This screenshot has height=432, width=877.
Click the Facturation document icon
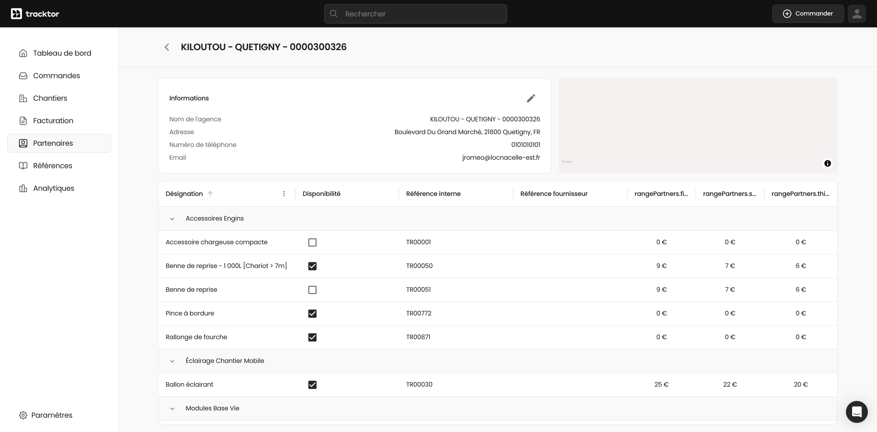[23, 121]
